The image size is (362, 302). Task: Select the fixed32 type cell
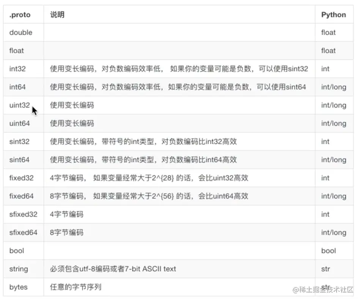click(x=20, y=178)
